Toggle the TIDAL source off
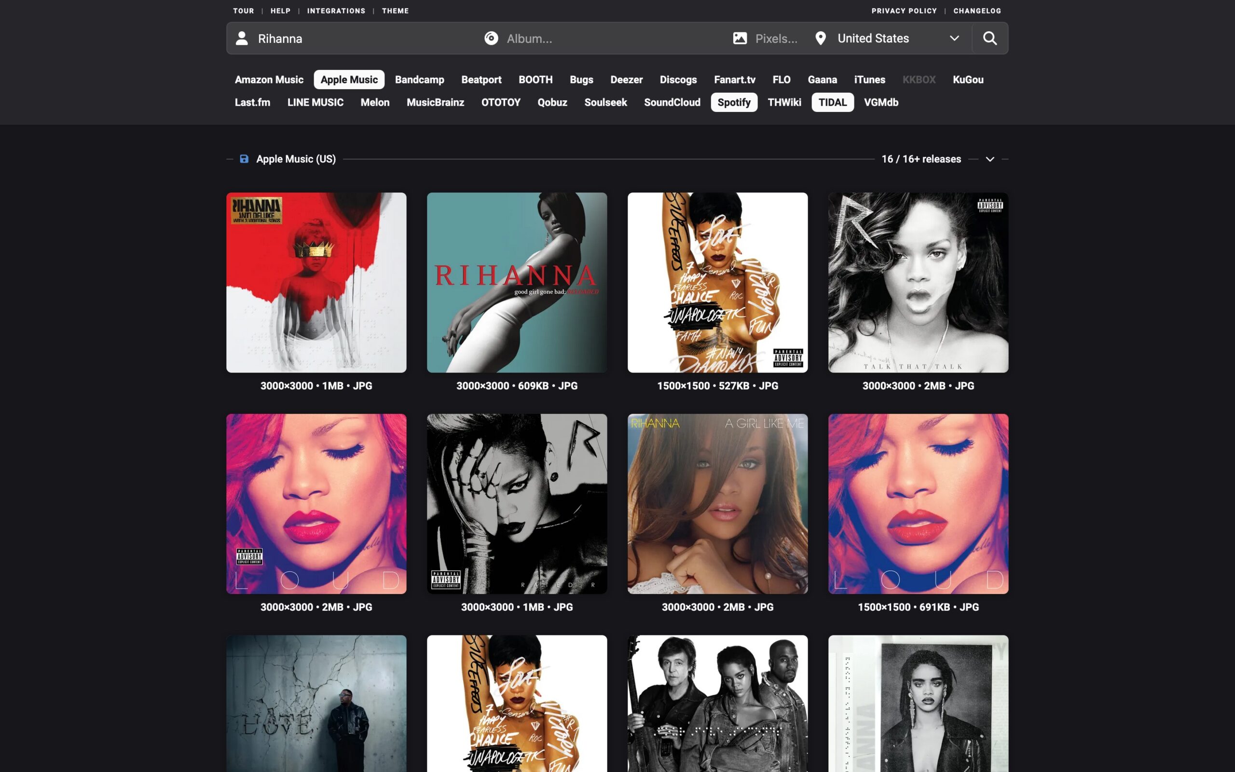Viewport: 1235px width, 772px height. pos(832,102)
